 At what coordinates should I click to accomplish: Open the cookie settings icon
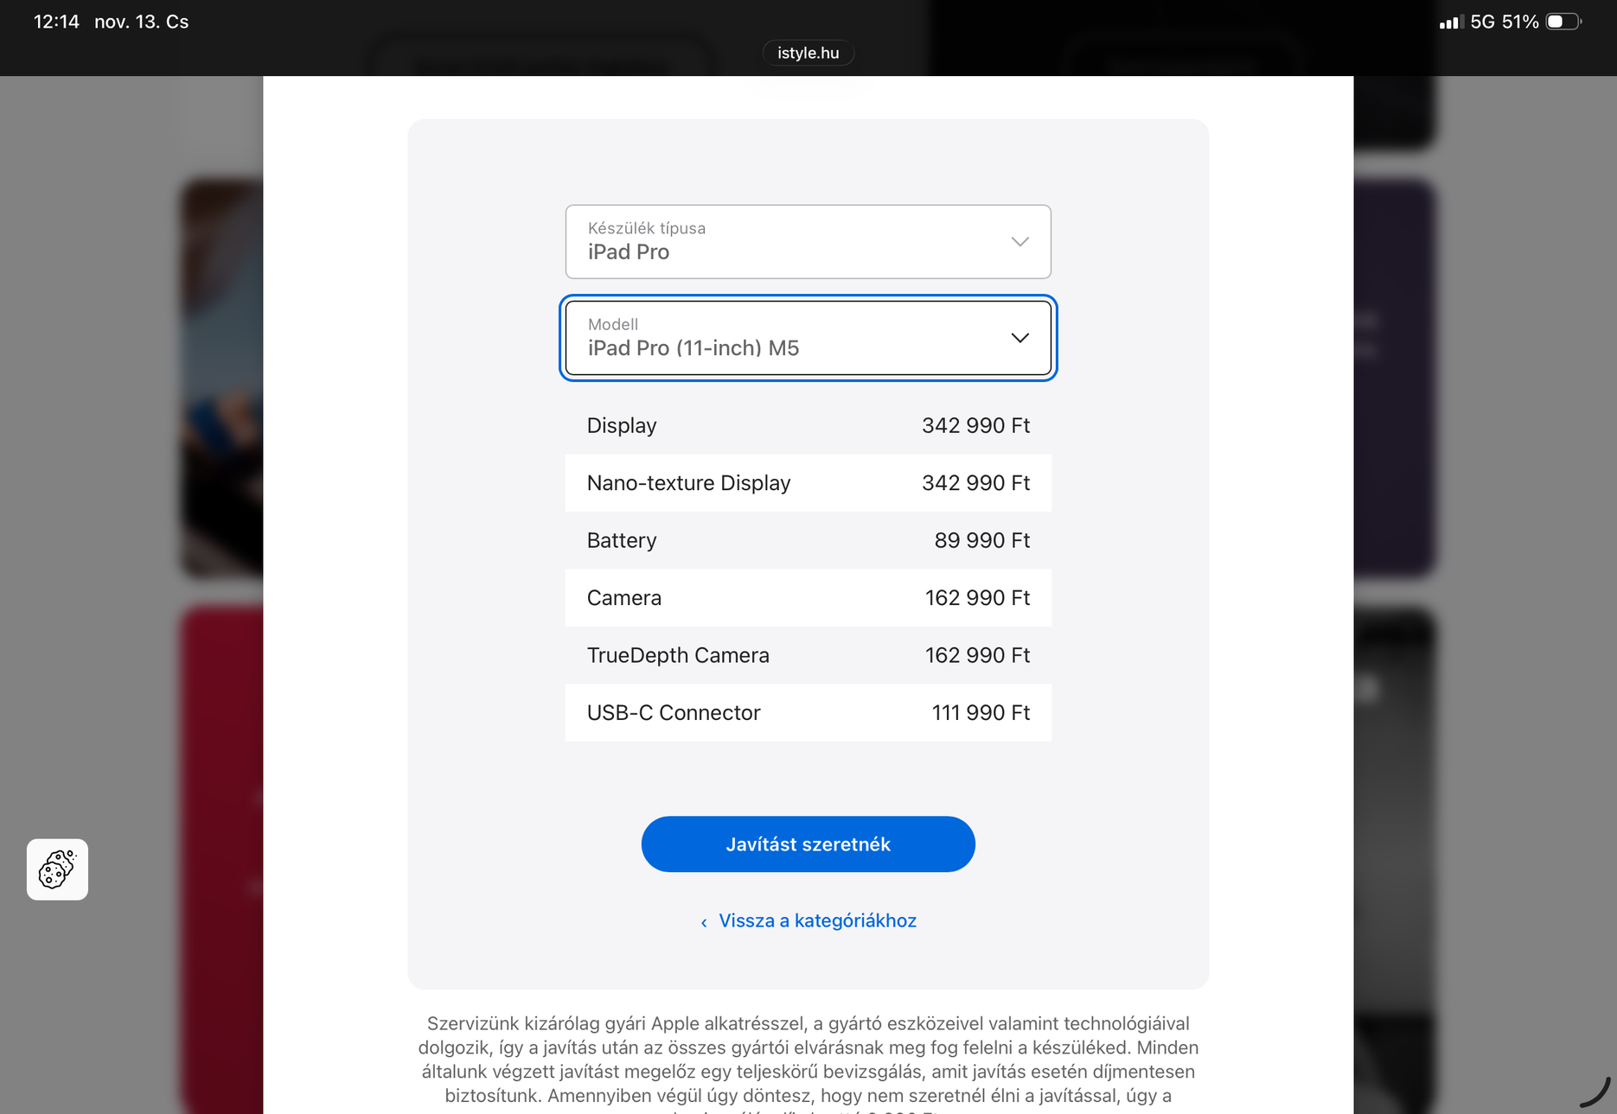point(57,869)
